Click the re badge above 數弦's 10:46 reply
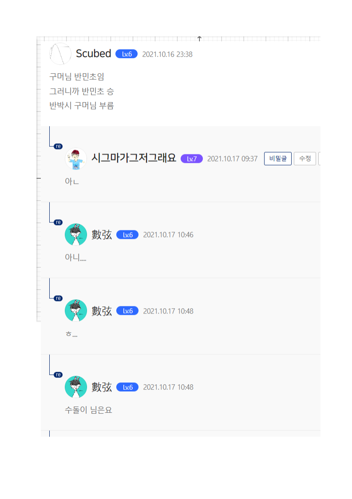 [58, 222]
